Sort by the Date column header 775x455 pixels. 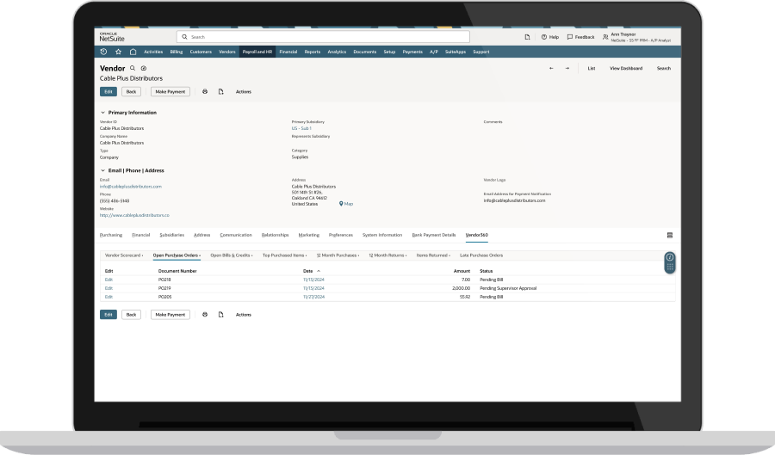click(308, 271)
